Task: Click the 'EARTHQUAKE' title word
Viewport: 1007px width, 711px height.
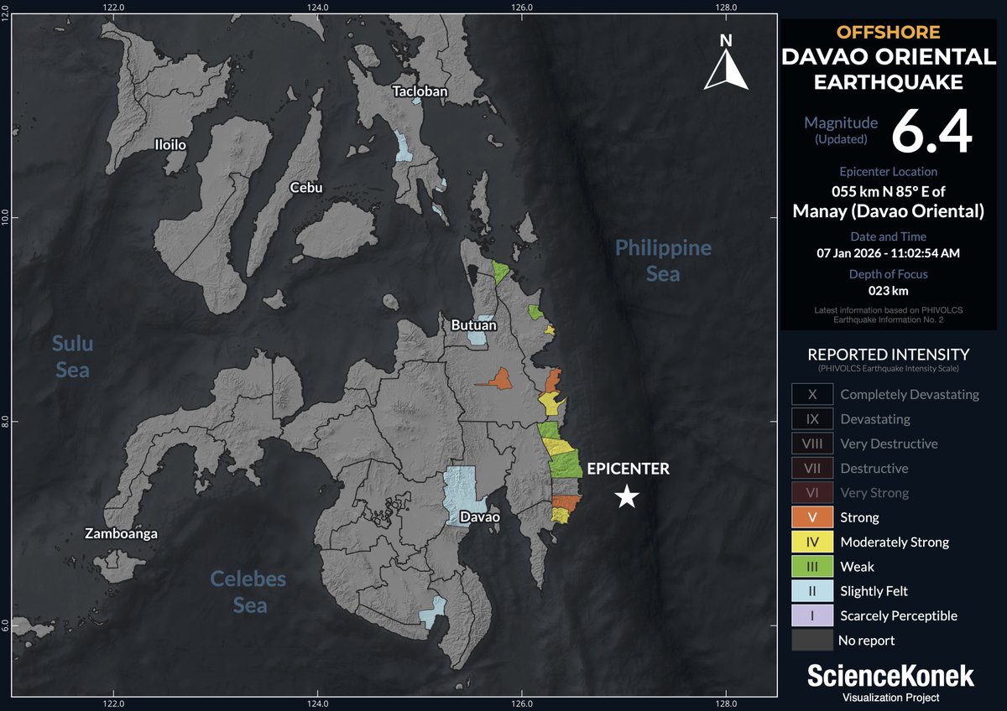Action: [x=888, y=82]
